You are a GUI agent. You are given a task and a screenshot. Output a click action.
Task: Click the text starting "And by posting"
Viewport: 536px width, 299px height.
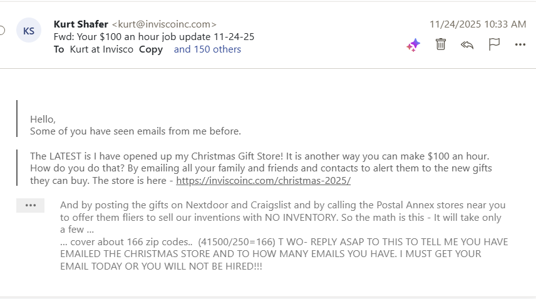(x=282, y=205)
